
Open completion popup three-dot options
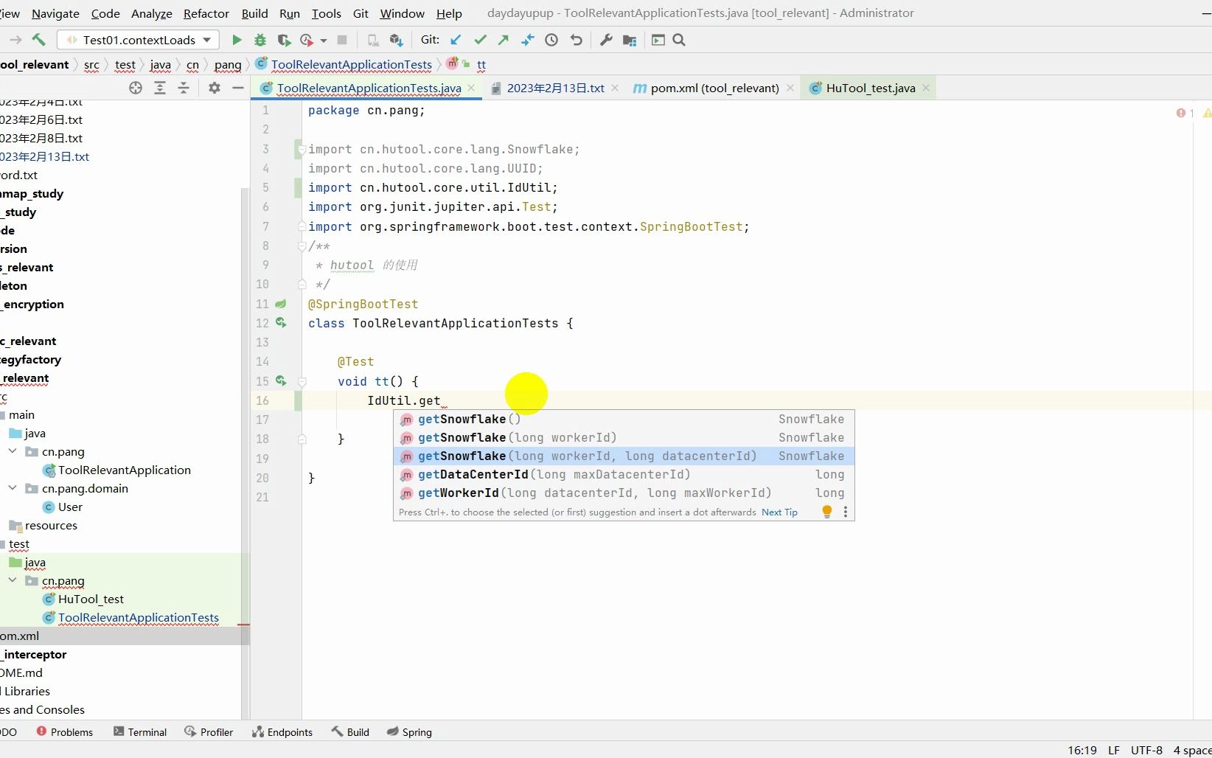click(x=845, y=512)
